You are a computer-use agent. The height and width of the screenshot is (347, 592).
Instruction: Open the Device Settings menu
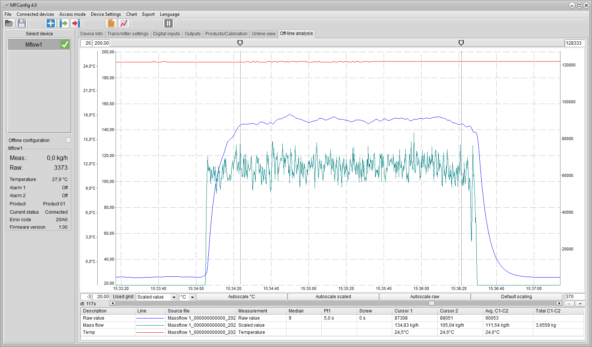pyautogui.click(x=105, y=14)
